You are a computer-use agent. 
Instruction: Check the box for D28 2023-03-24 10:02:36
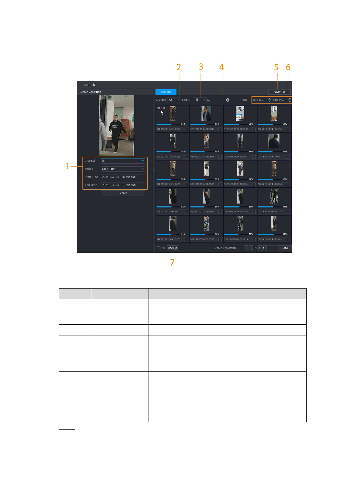point(288,129)
